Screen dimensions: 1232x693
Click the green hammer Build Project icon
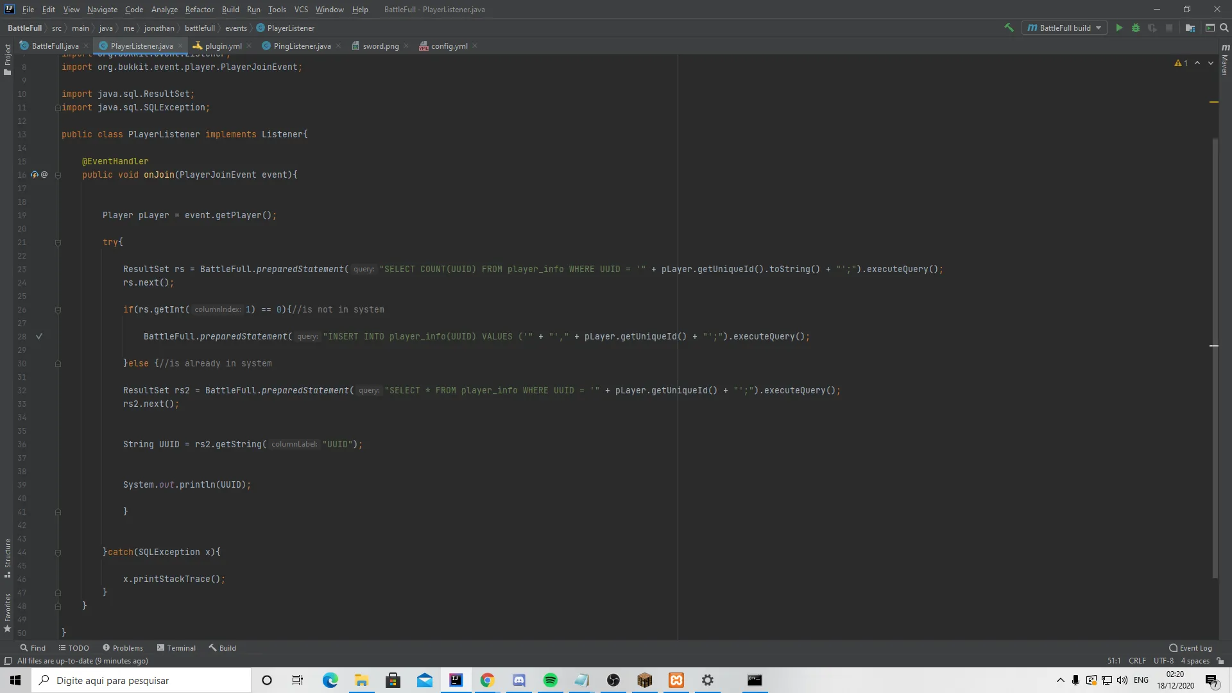[1009, 28]
